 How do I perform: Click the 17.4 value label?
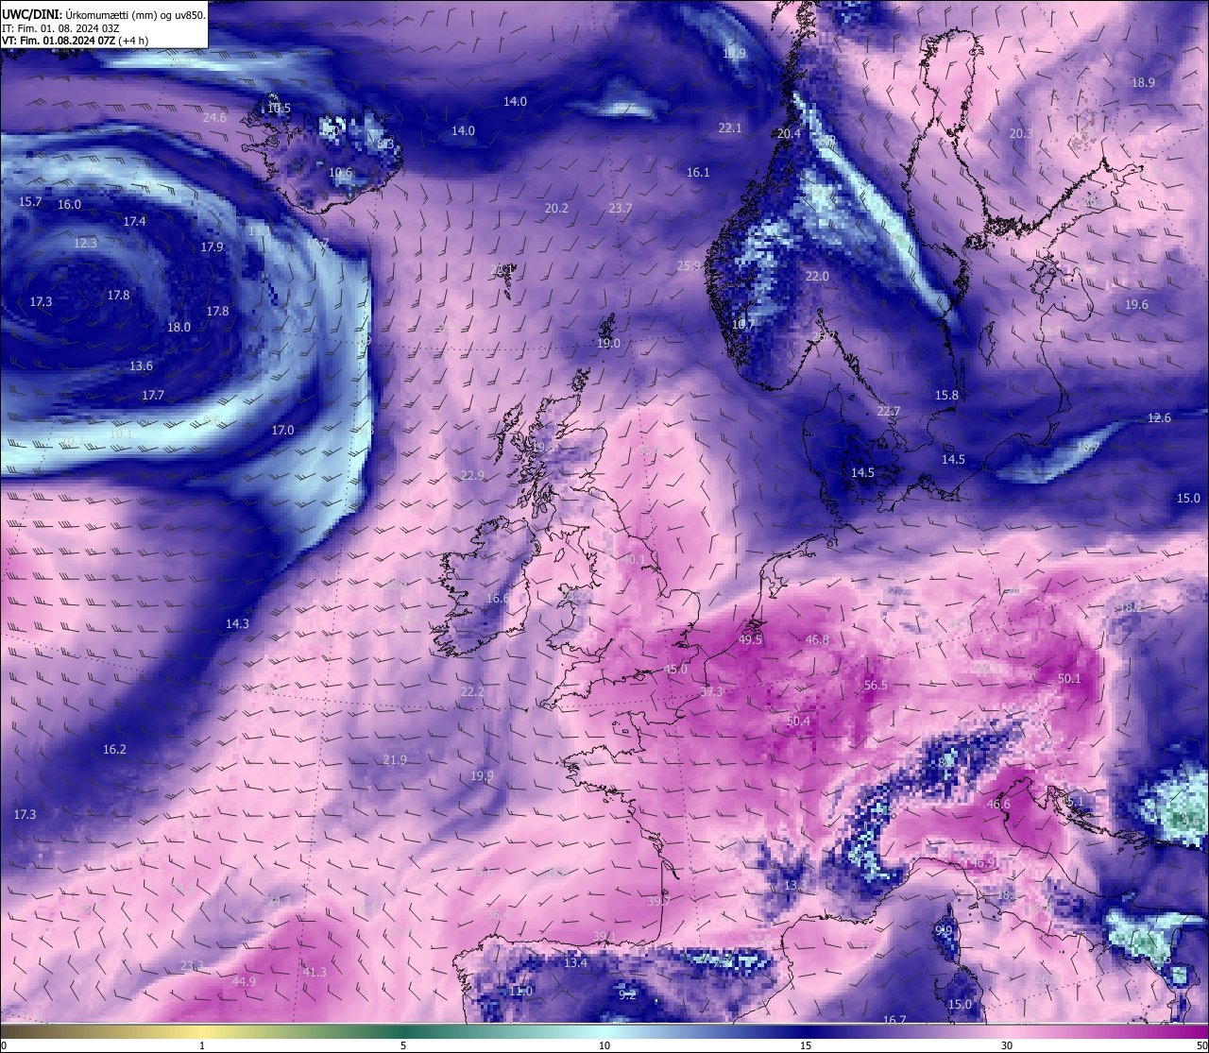pos(134,222)
